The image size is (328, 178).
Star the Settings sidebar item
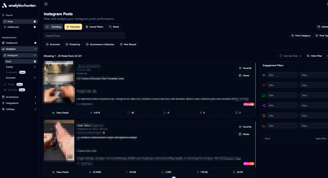(35, 109)
